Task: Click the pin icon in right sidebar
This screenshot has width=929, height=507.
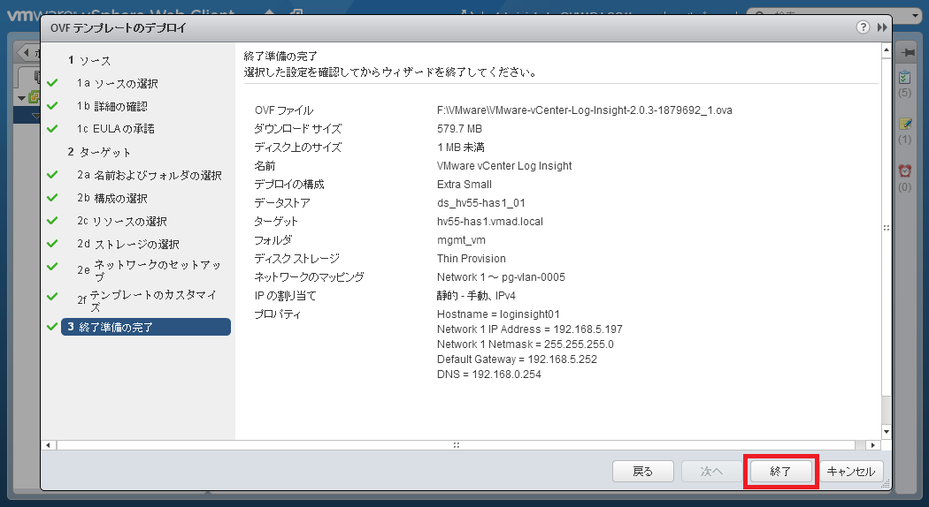Action: (907, 52)
